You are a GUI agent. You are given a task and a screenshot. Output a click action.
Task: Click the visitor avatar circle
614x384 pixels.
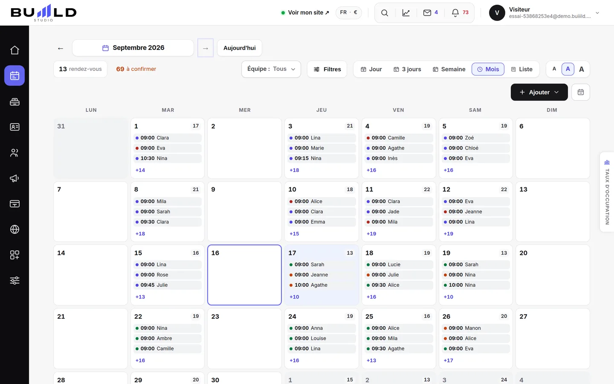pos(497,13)
